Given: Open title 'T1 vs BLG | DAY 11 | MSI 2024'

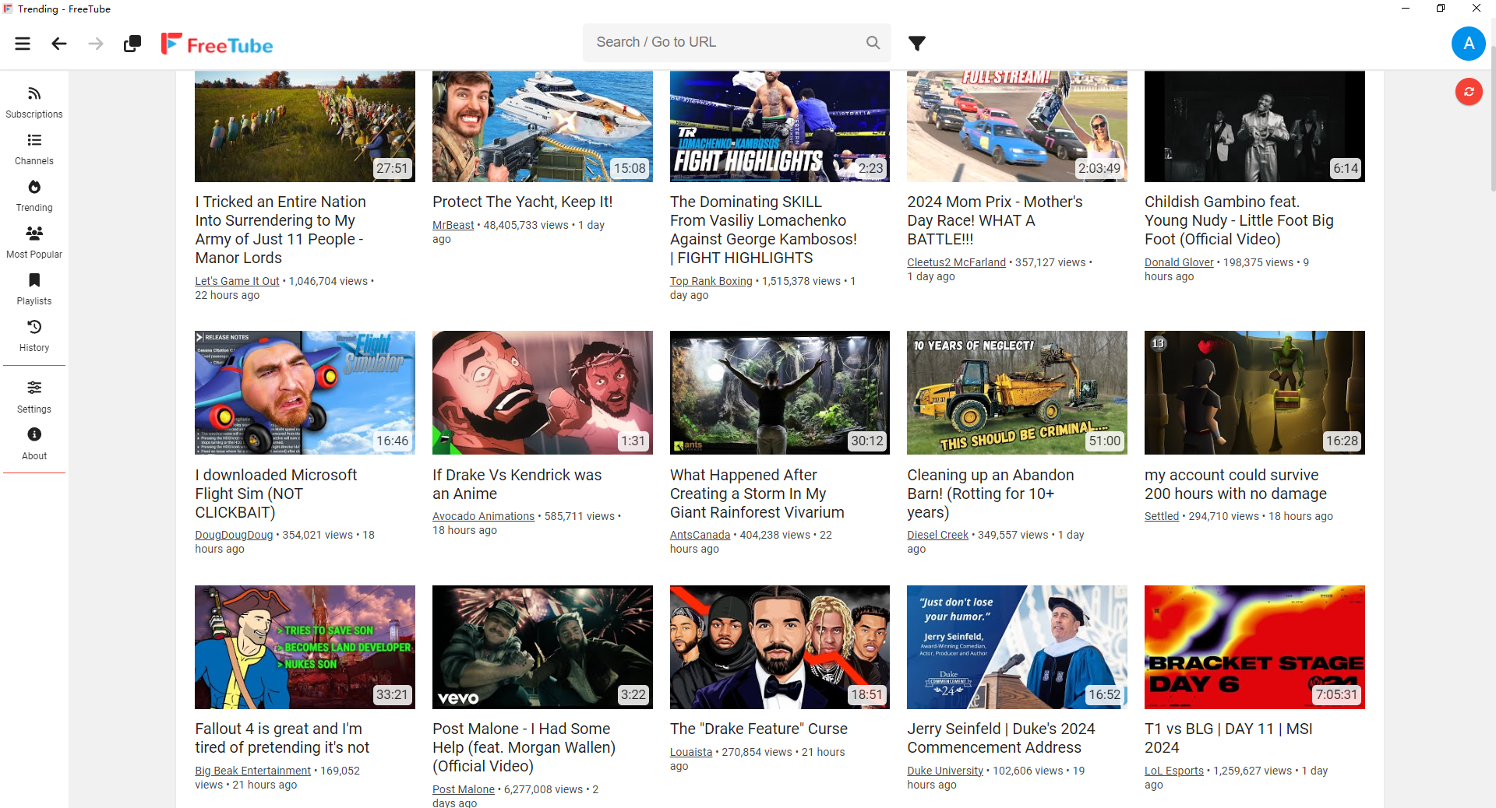Looking at the screenshot, I should [x=1229, y=738].
